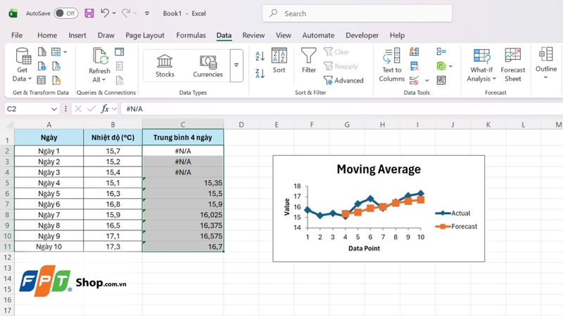Open the What-If Analysis dropdown
This screenshot has height=316, width=563.
[481, 65]
